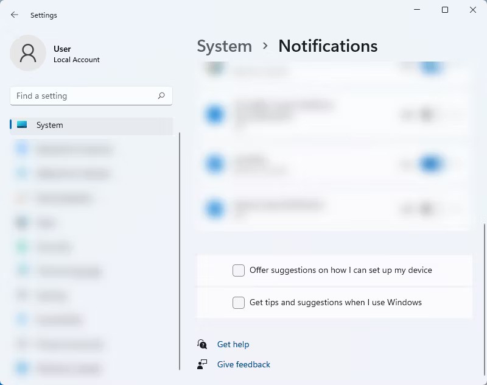Click the System monitor icon in sidebar
The height and width of the screenshot is (385, 487).
click(x=22, y=125)
